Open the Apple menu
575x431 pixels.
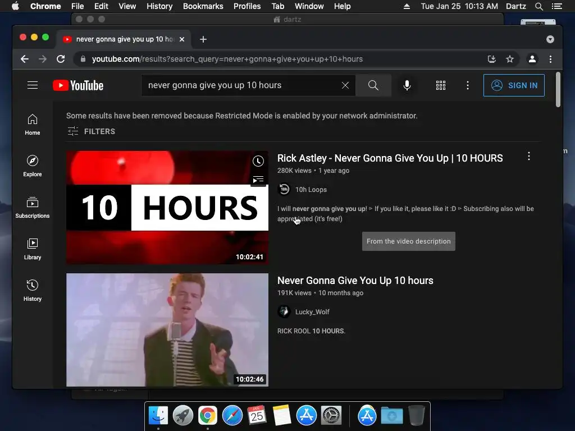tap(15, 6)
